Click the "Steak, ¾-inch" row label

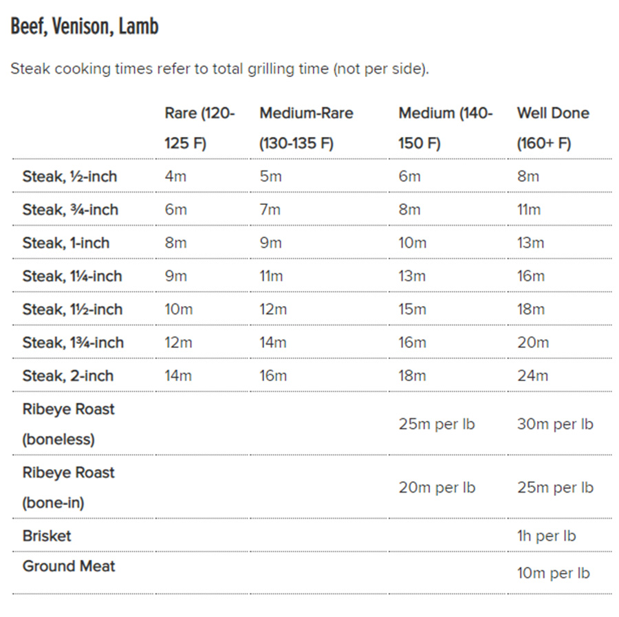(x=70, y=210)
